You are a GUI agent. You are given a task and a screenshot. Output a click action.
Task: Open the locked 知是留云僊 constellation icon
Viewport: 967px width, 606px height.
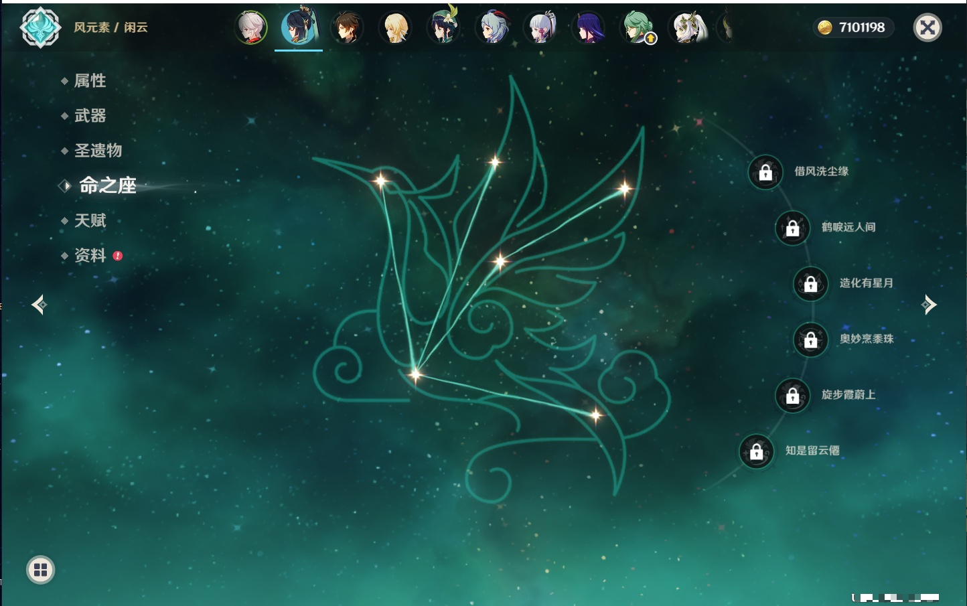click(x=757, y=451)
